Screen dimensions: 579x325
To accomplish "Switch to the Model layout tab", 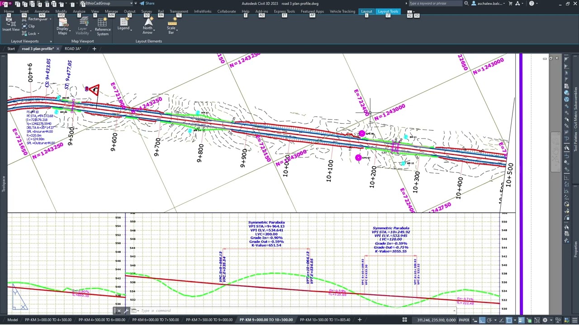I will point(13,320).
